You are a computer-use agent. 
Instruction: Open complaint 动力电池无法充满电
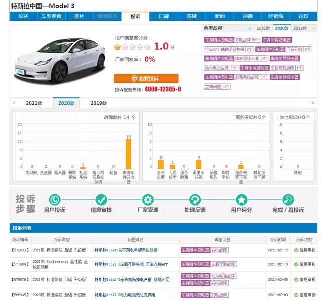[x=125, y=295]
